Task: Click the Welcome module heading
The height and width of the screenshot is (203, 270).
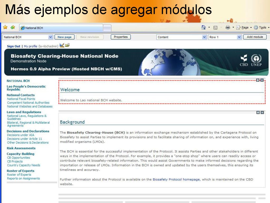Action: point(70,90)
